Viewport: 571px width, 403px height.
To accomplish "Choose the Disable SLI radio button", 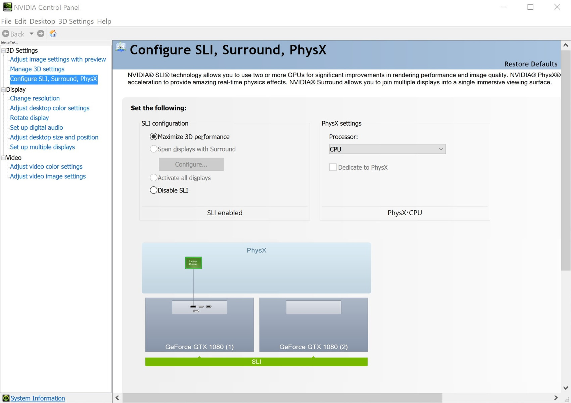I will click(x=153, y=190).
